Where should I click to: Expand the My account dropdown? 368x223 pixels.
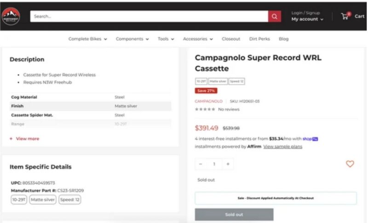tap(307, 19)
